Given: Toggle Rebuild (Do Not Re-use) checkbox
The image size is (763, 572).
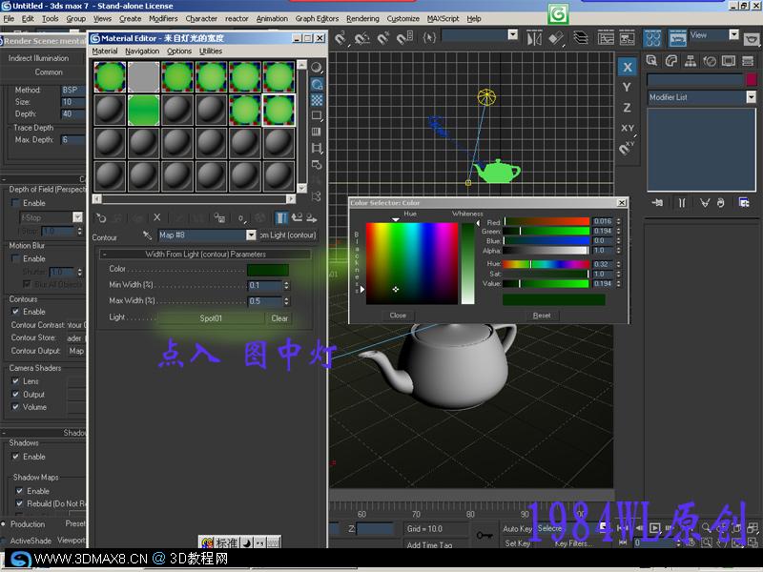Looking at the screenshot, I should 19,503.
